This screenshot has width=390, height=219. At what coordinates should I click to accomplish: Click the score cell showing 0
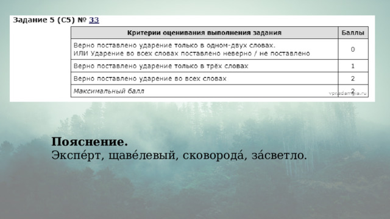[353, 49]
